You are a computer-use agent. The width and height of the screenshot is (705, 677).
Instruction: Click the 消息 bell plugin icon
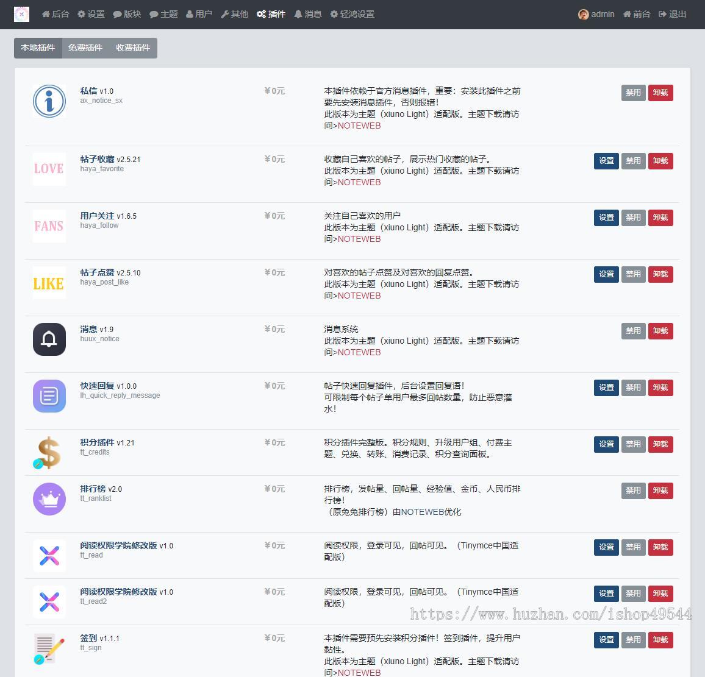pos(49,339)
